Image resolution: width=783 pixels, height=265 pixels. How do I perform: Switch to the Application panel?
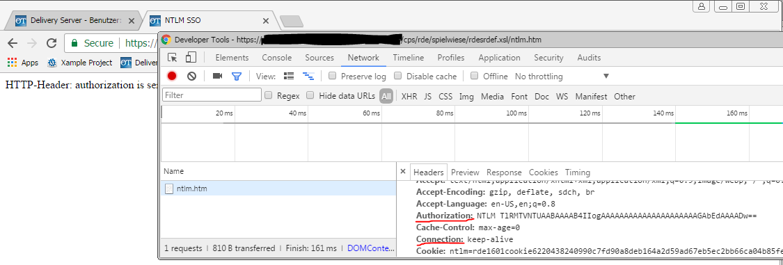tap(499, 58)
